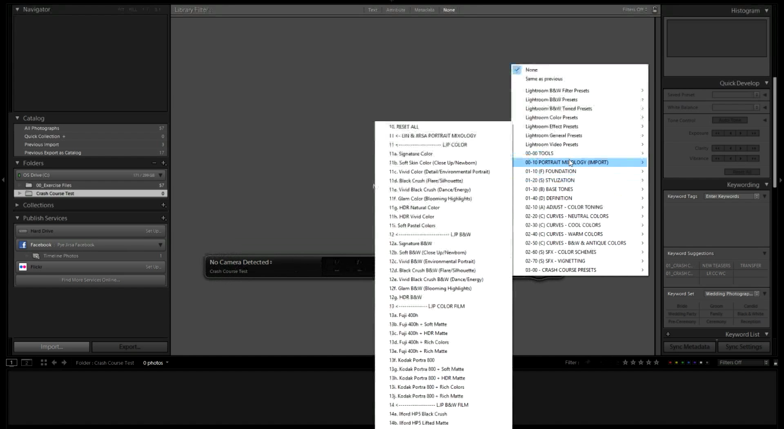The height and width of the screenshot is (429, 784).
Task: Add a new collection with plus icon
Action: click(163, 205)
